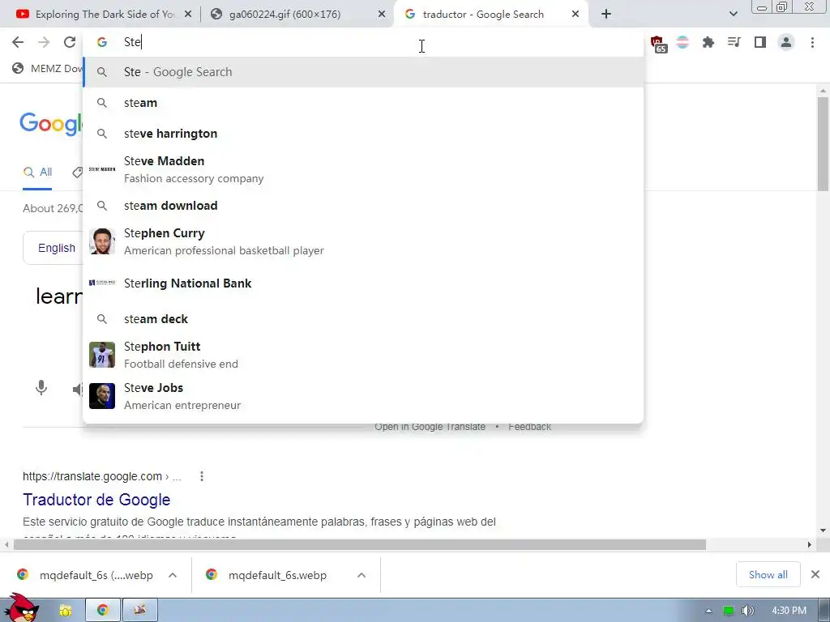Reload the current page
The image size is (830, 622).
70,42
